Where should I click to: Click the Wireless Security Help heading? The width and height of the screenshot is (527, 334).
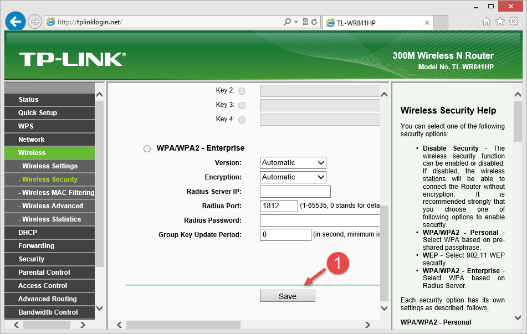point(448,111)
